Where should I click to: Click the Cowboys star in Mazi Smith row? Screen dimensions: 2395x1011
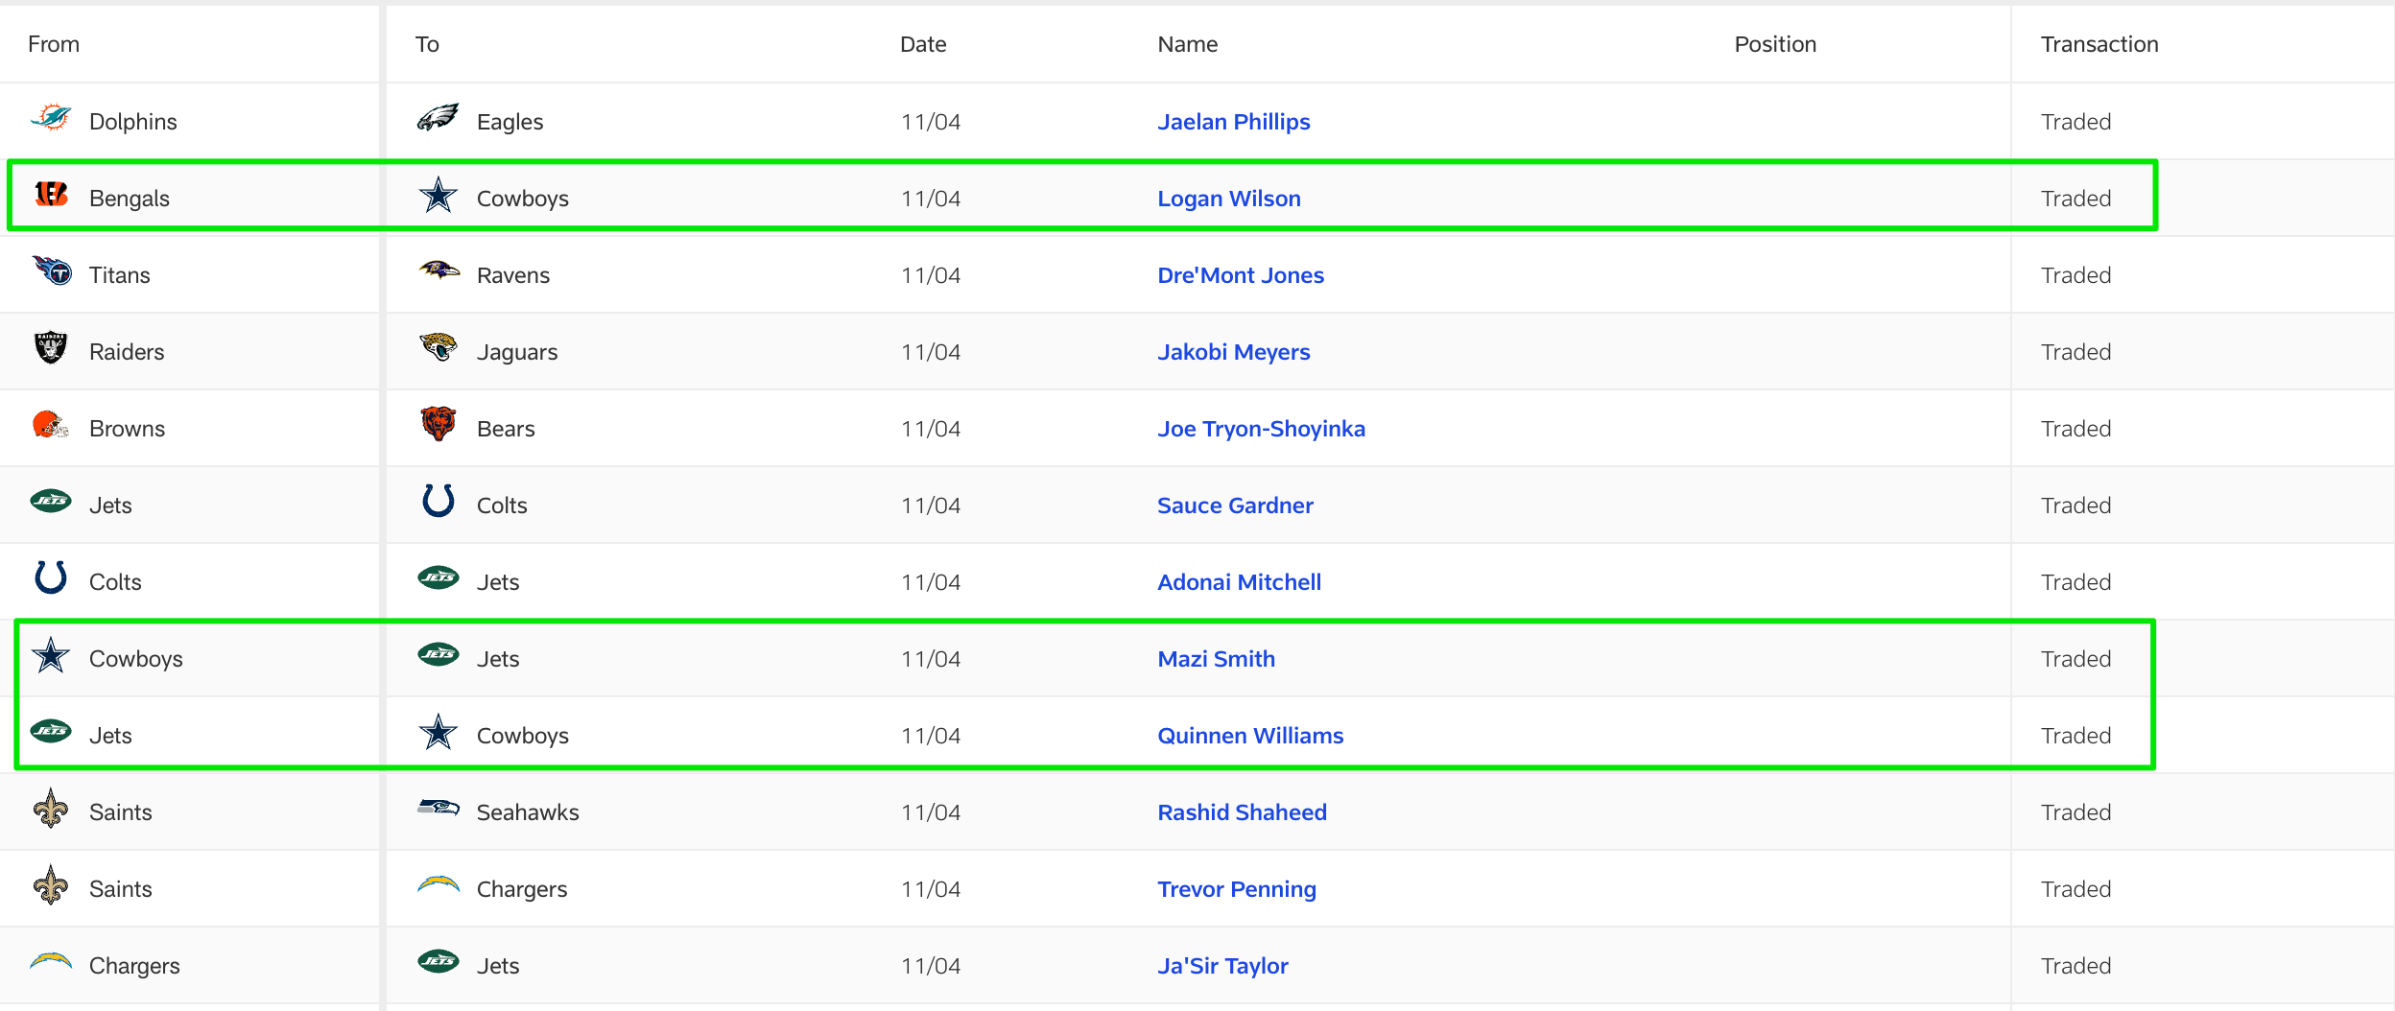[51, 655]
